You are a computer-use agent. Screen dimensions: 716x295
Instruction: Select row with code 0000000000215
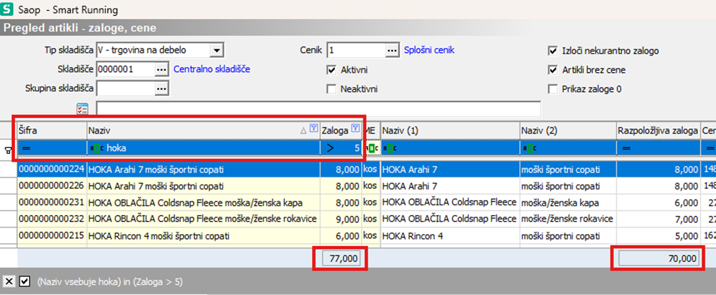(52, 236)
